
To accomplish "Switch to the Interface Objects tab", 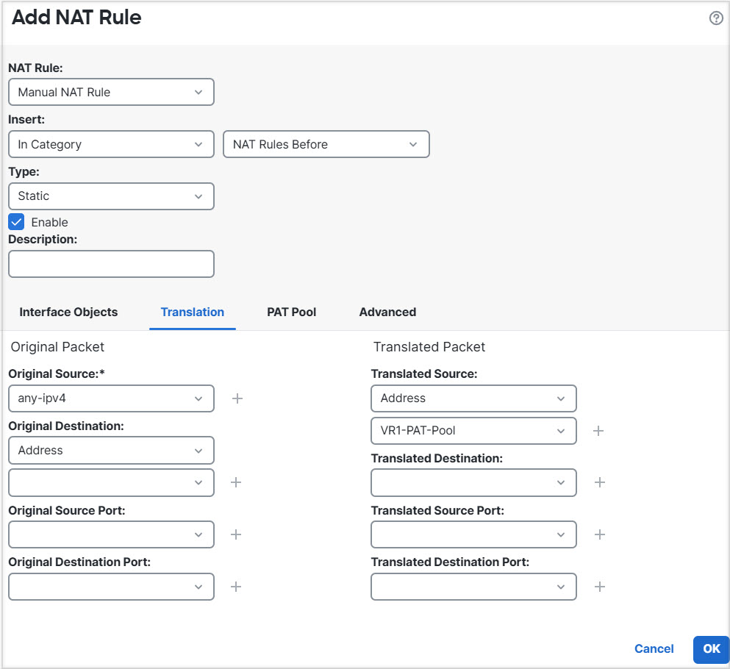I will tap(68, 312).
